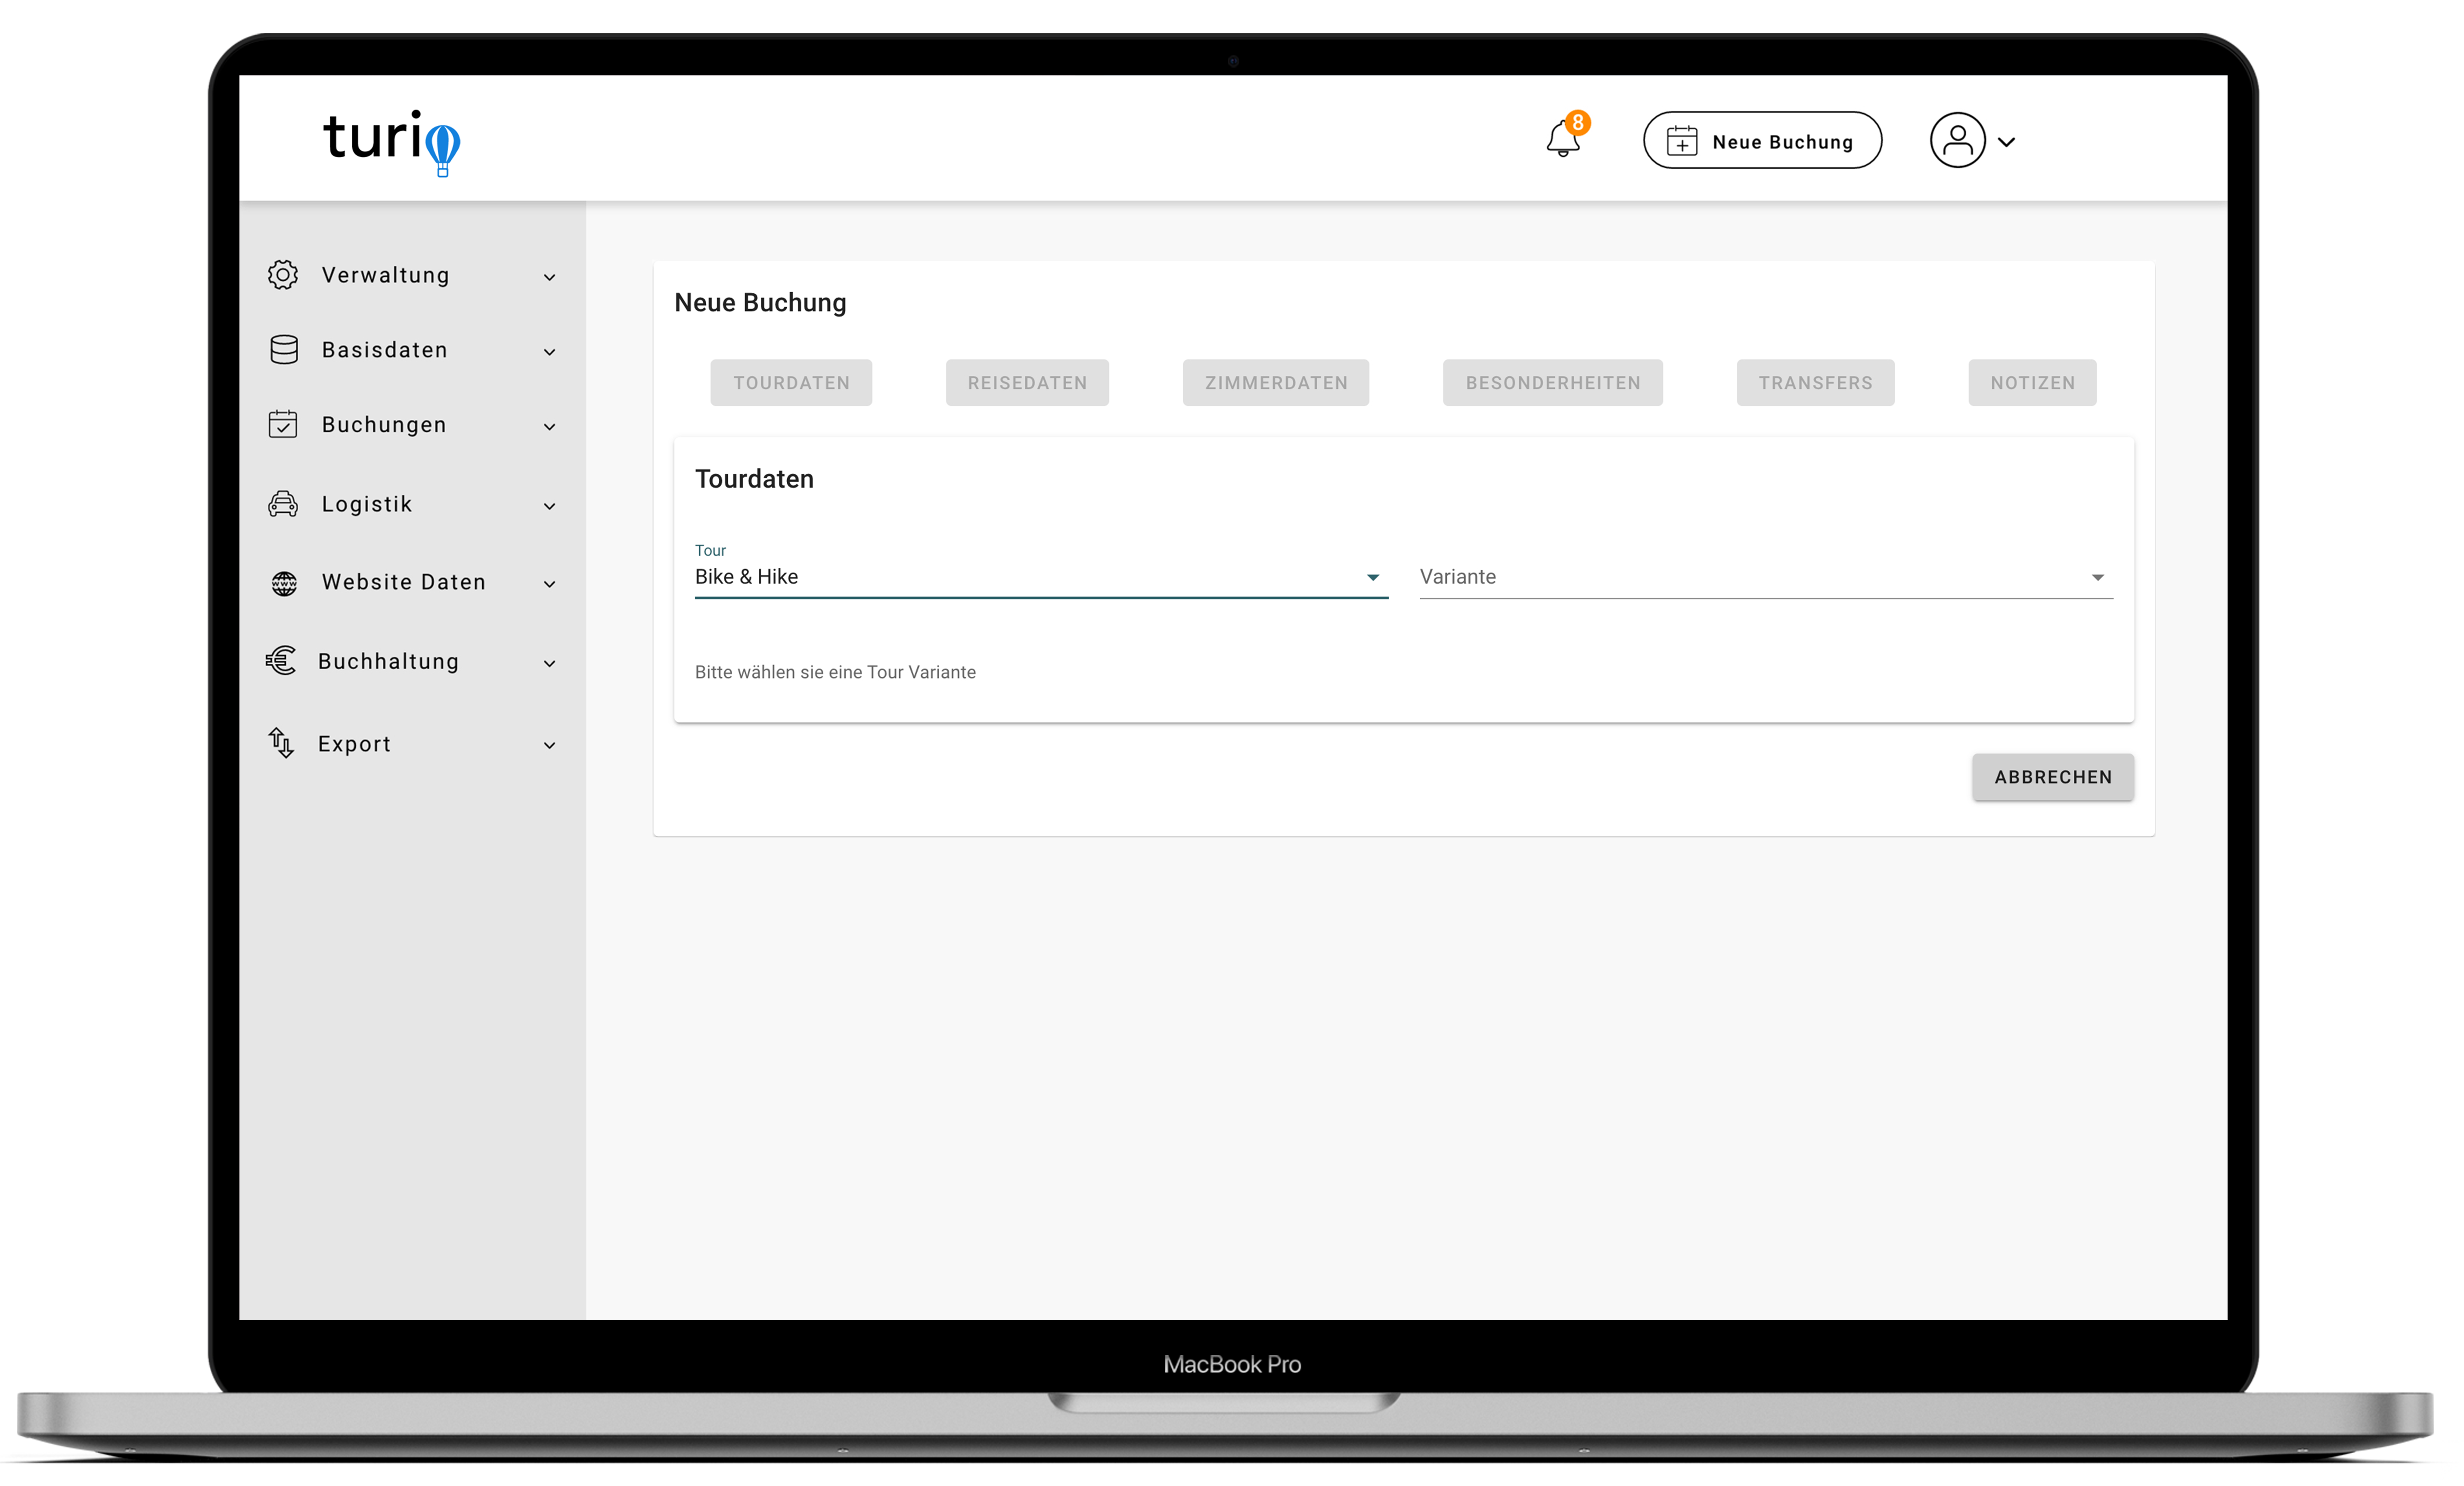Open the Variante dropdown

tap(1766, 577)
